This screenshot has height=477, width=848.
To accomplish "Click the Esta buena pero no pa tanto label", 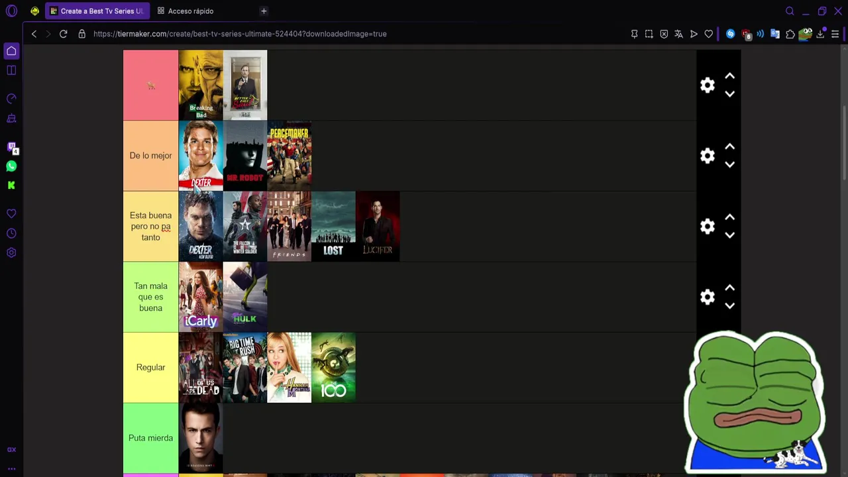I will pyautogui.click(x=150, y=227).
